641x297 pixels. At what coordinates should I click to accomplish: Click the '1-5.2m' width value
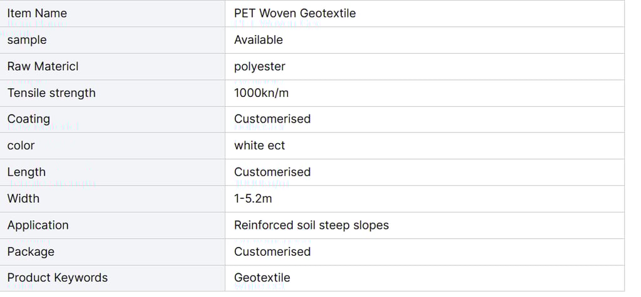tap(253, 199)
